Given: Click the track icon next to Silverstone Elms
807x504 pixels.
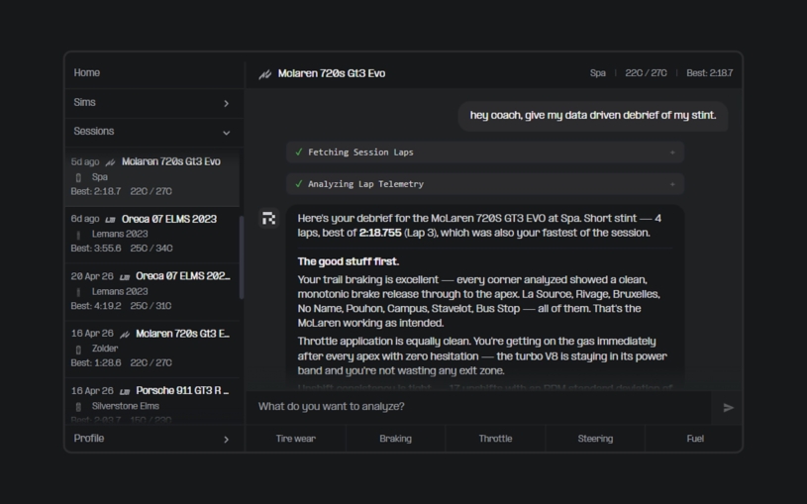Looking at the screenshot, I should (79, 407).
